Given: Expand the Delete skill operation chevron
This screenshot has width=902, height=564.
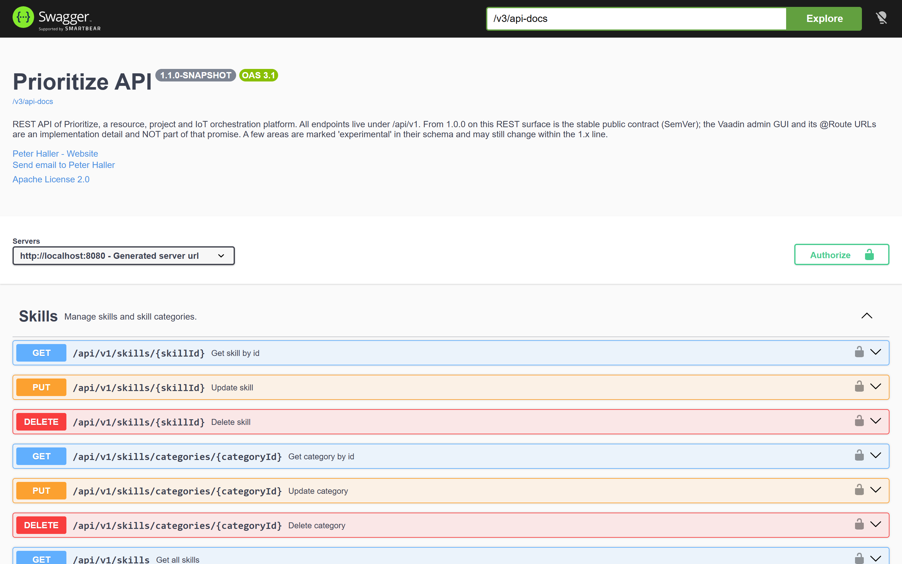Looking at the screenshot, I should point(876,421).
